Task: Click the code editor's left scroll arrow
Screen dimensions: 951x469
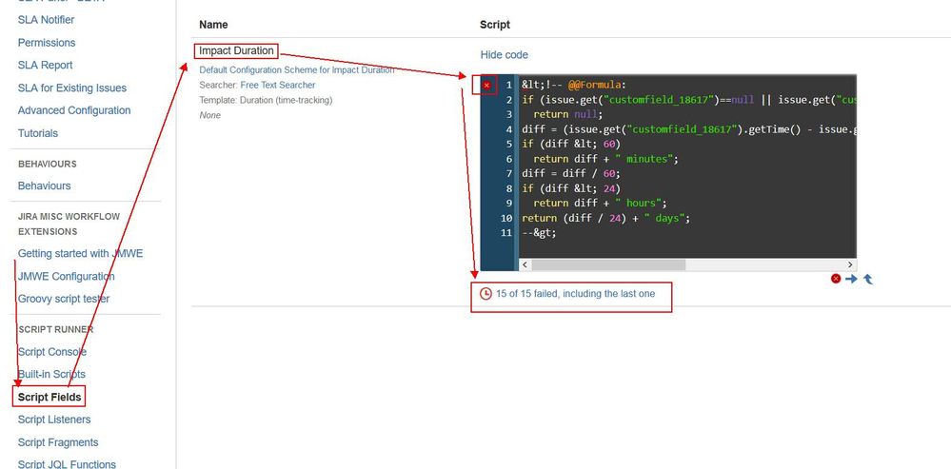Action: [x=525, y=264]
